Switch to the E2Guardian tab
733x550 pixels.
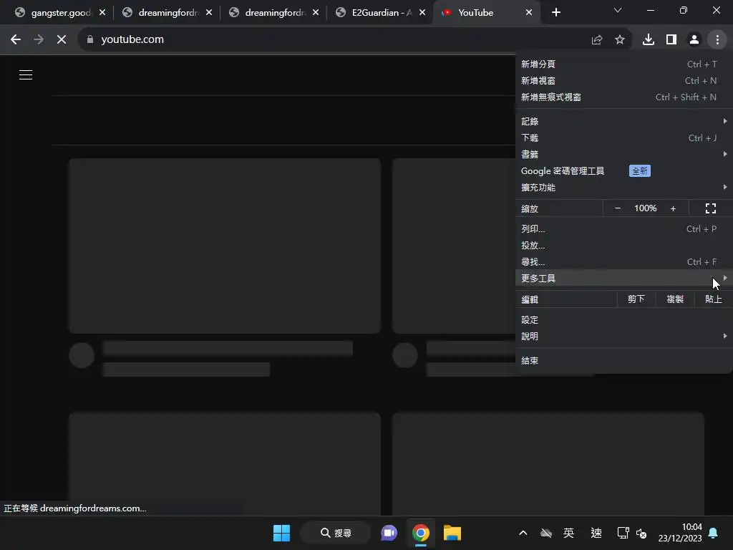point(379,13)
